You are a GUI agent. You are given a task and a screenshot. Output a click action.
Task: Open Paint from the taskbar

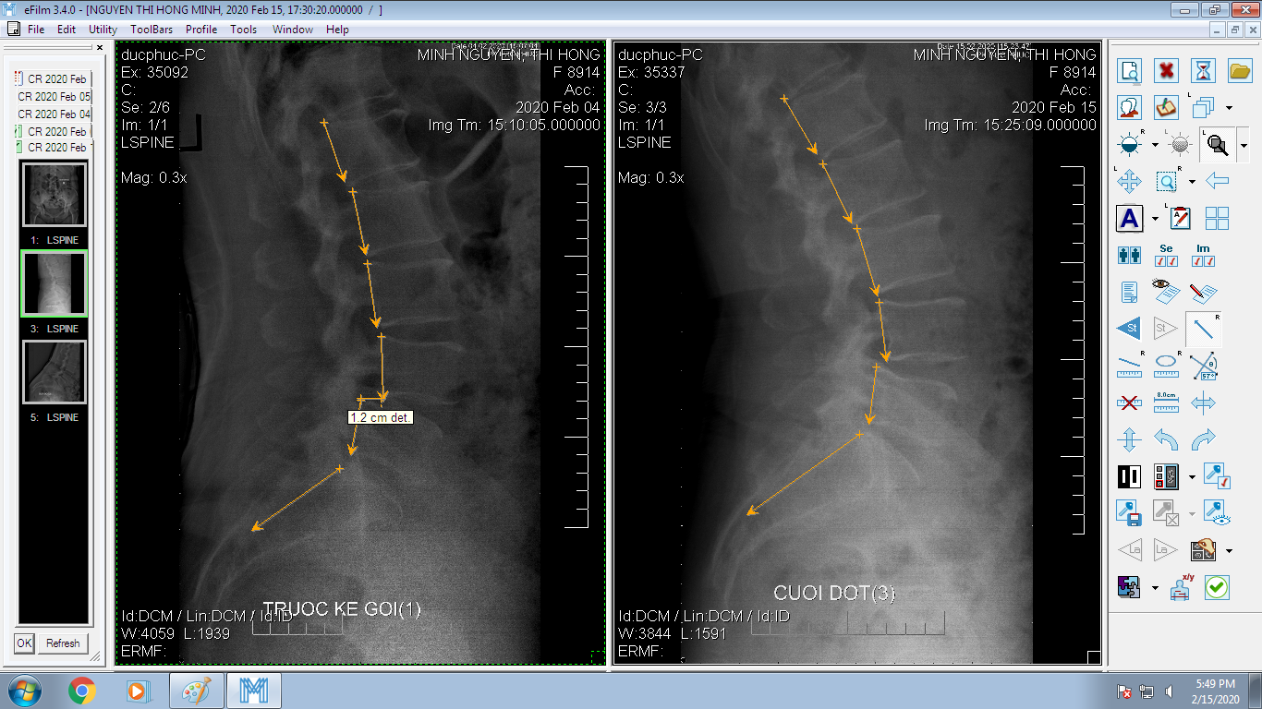[x=196, y=690]
